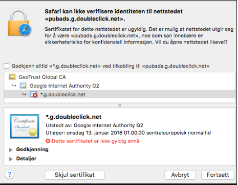238x185 pixels.
Task: Click the red error icon beside validity warning
Action: click(x=48, y=141)
